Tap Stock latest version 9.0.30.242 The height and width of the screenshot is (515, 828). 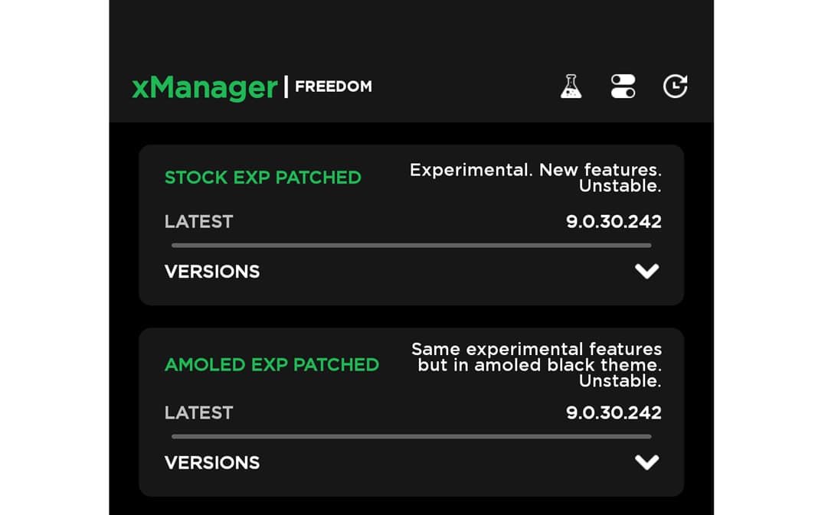614,222
